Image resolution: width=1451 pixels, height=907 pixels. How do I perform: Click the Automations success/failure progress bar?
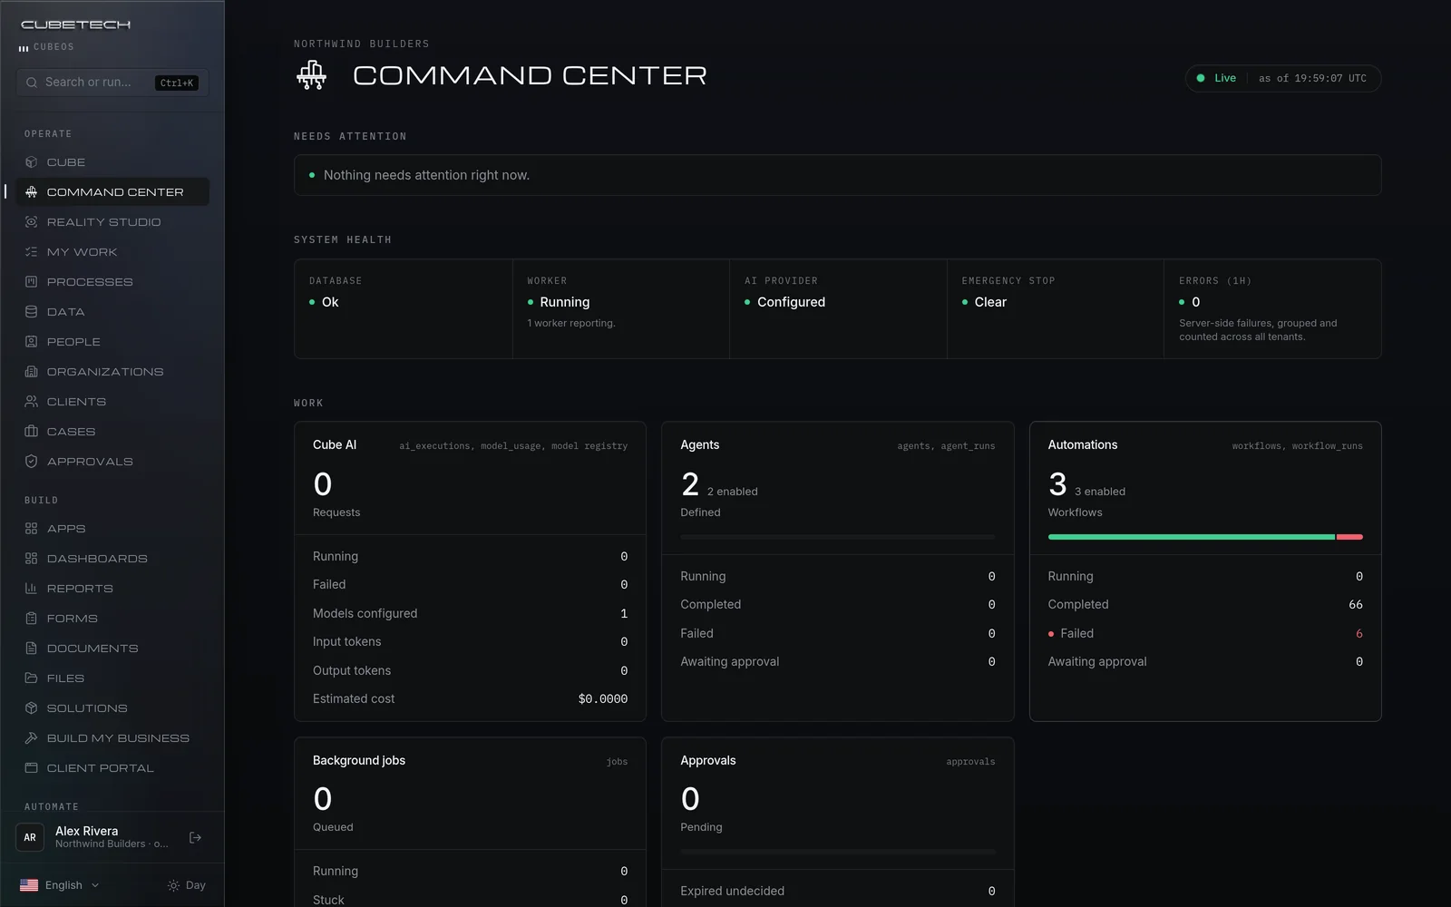coord(1205,537)
